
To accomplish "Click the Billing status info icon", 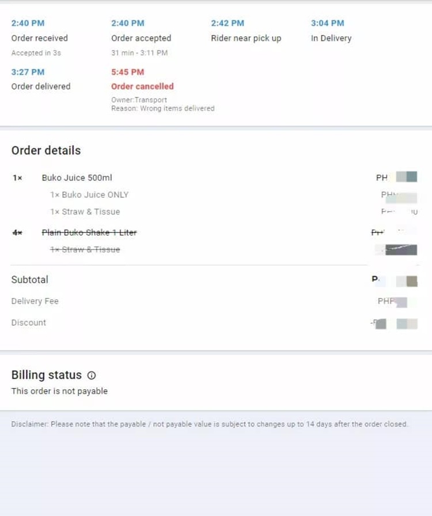I will click(x=92, y=375).
